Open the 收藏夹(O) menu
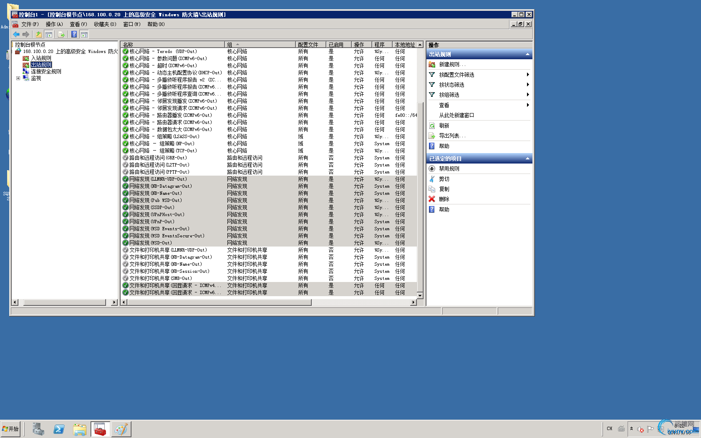This screenshot has width=701, height=438. (x=105, y=24)
